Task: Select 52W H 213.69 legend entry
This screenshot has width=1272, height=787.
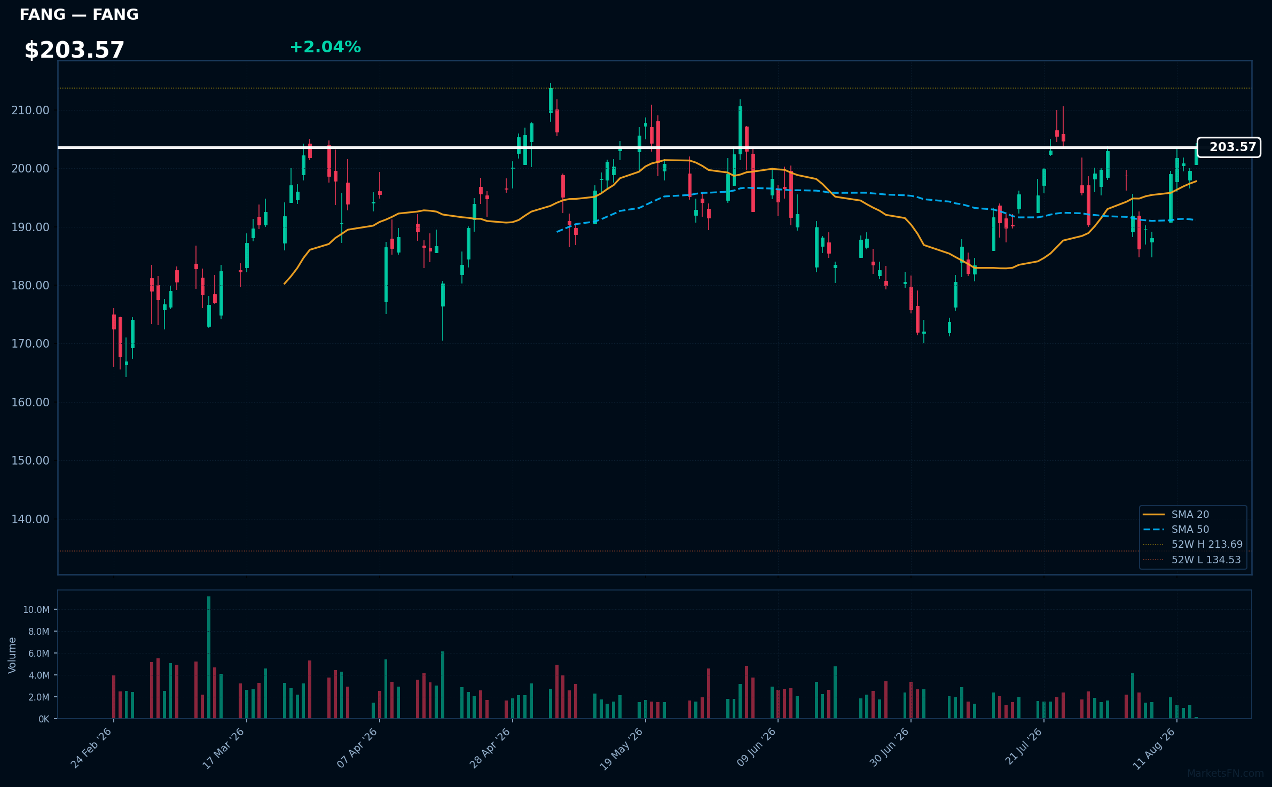Action: (x=1207, y=545)
